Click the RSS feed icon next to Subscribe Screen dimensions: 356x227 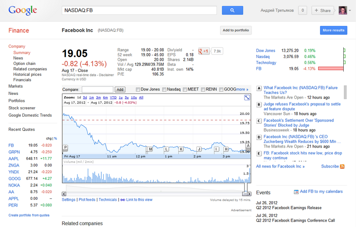coord(342,167)
